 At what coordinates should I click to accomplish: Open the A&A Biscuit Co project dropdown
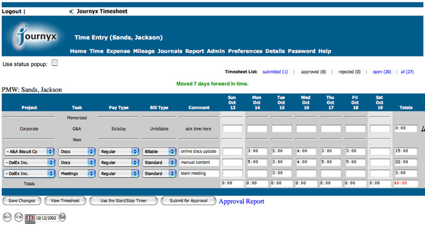[29, 152]
